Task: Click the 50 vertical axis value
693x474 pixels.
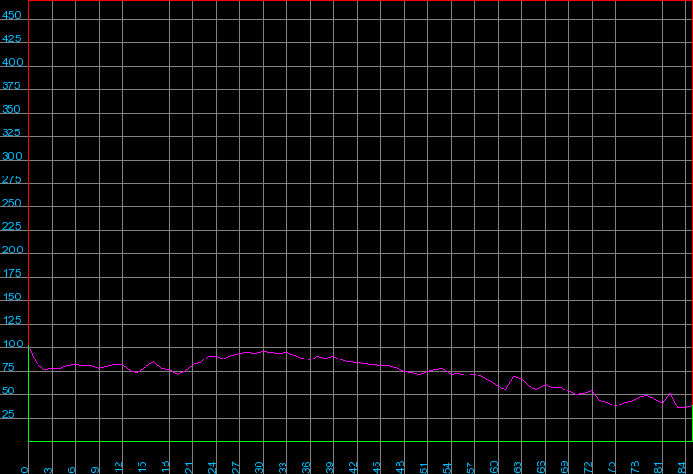Action: pos(8,390)
